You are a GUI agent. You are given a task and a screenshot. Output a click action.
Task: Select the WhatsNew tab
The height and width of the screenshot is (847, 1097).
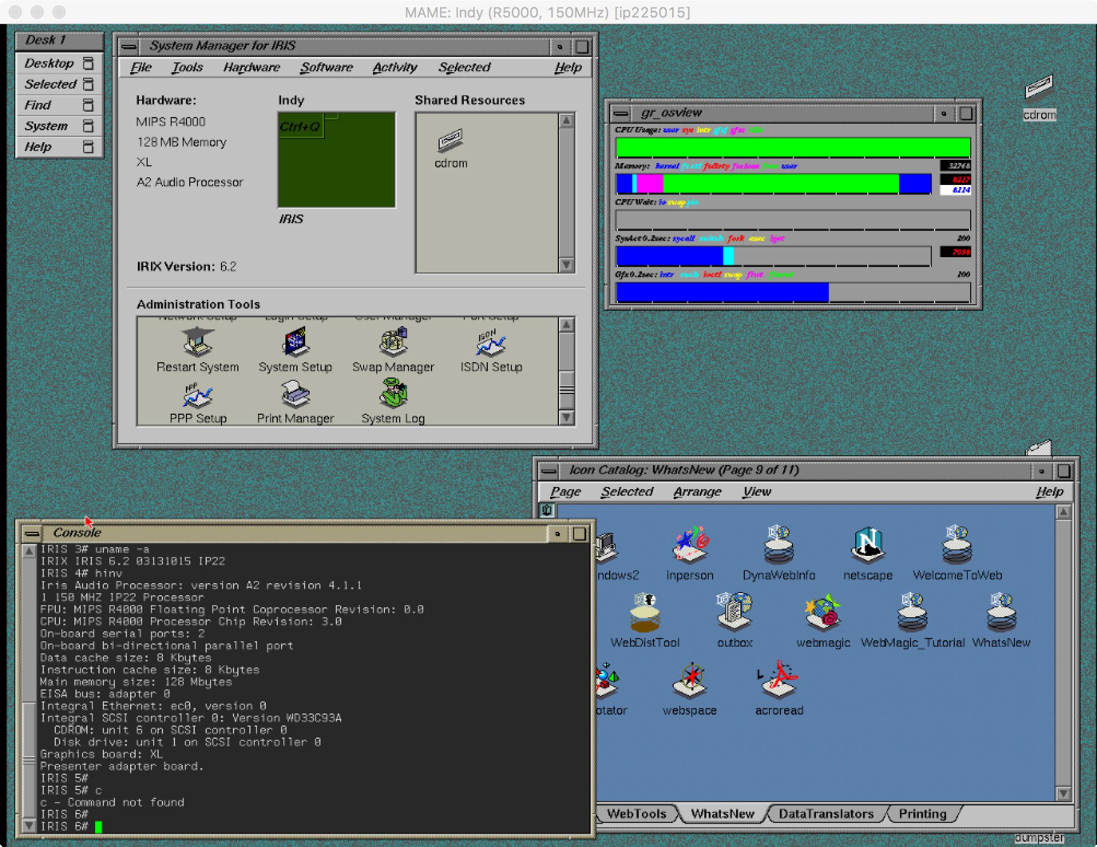(x=722, y=814)
